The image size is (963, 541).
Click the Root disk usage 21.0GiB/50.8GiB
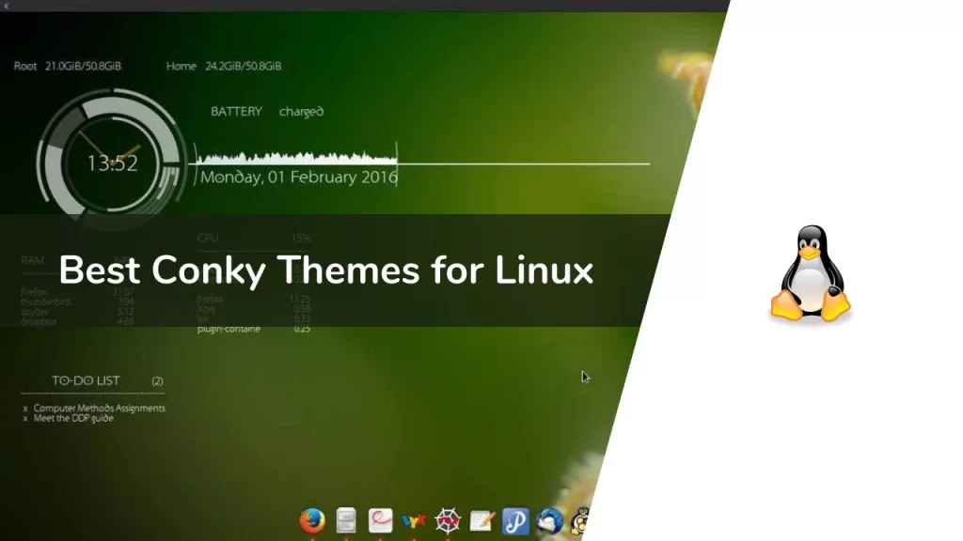tap(68, 67)
